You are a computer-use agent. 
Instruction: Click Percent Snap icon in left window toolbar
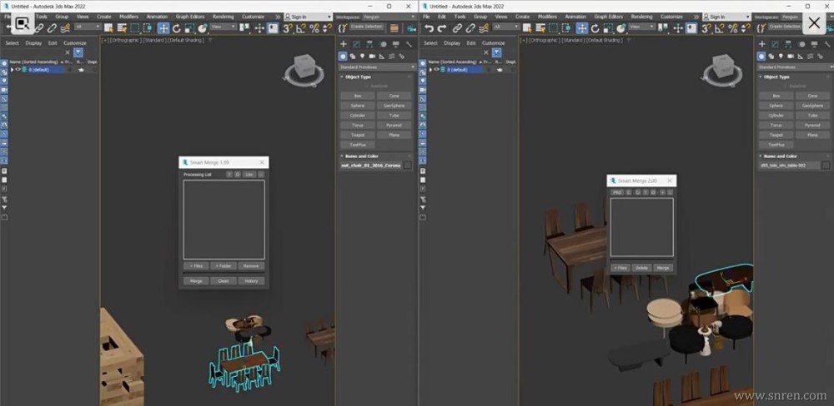click(314, 28)
